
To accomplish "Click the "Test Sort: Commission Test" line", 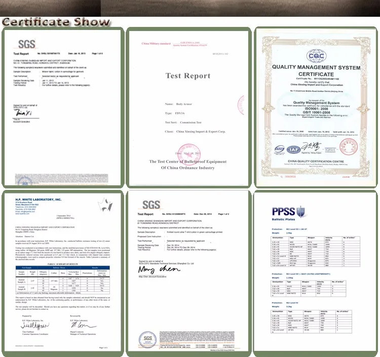I will 183,122.
